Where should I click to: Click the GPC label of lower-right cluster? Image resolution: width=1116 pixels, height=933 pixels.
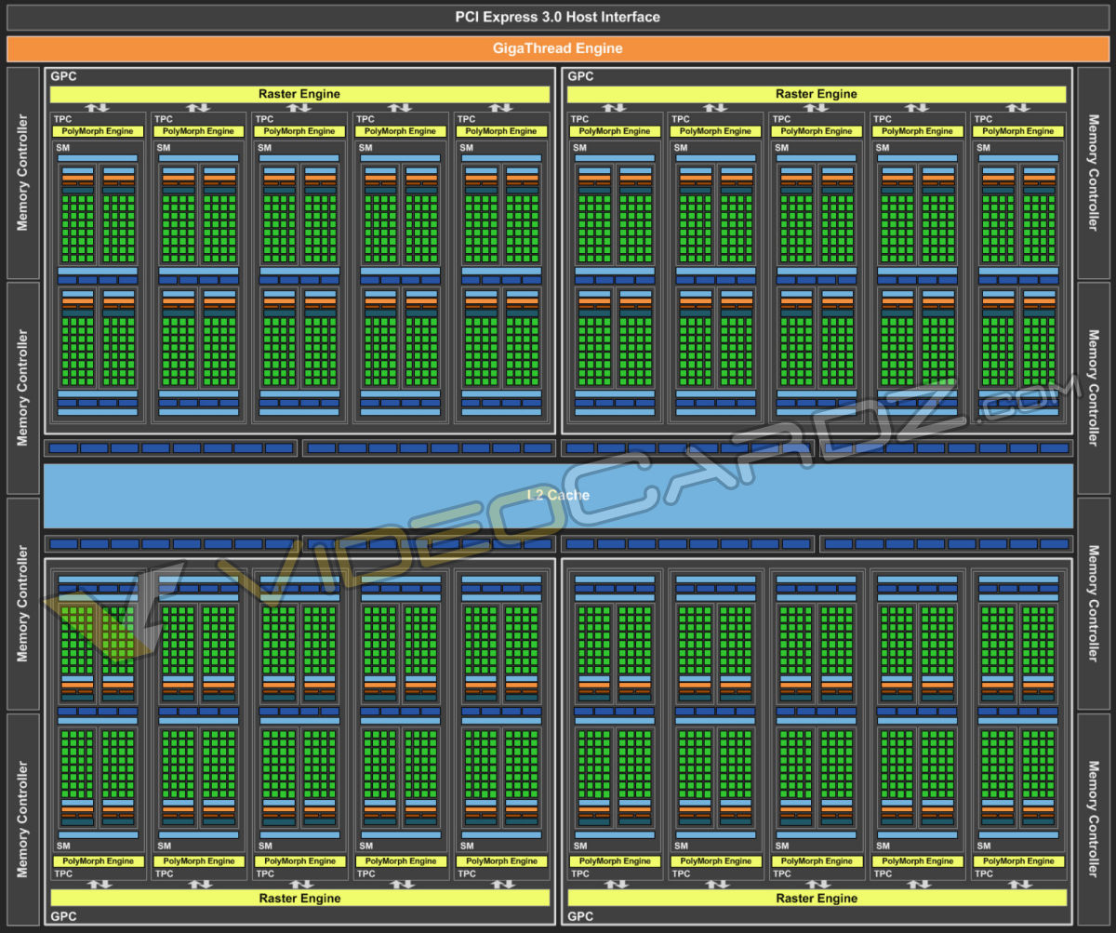[x=580, y=916]
